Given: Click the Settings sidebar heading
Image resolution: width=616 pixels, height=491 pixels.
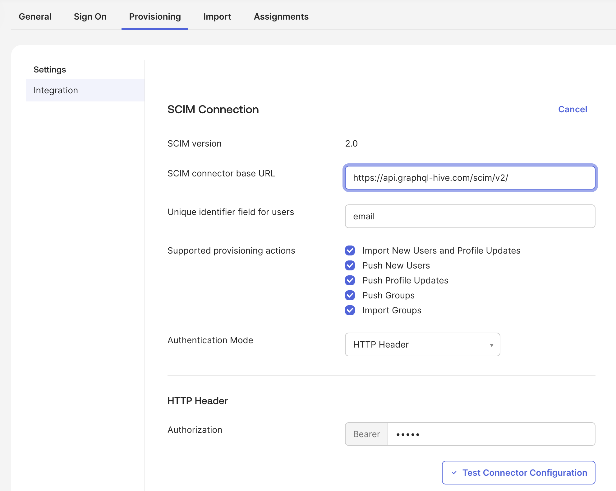Looking at the screenshot, I should pyautogui.click(x=50, y=69).
